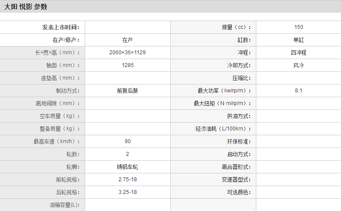Click the 大阳 悦影 参数 header title
This screenshot has width=341, height=211.
pos(25,7)
